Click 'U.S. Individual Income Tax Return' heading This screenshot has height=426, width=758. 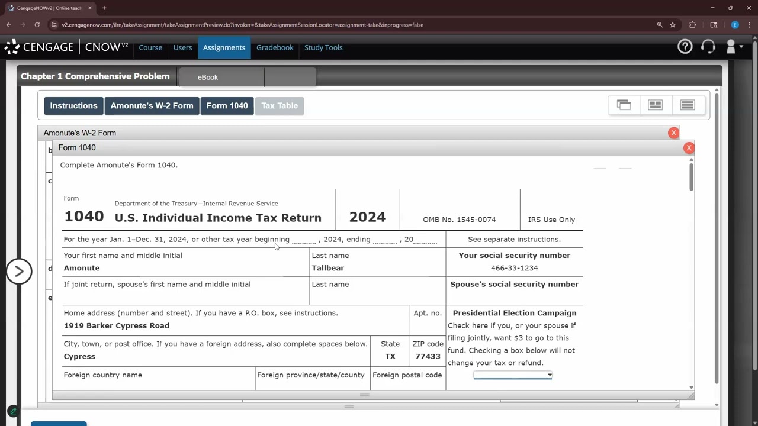point(218,218)
